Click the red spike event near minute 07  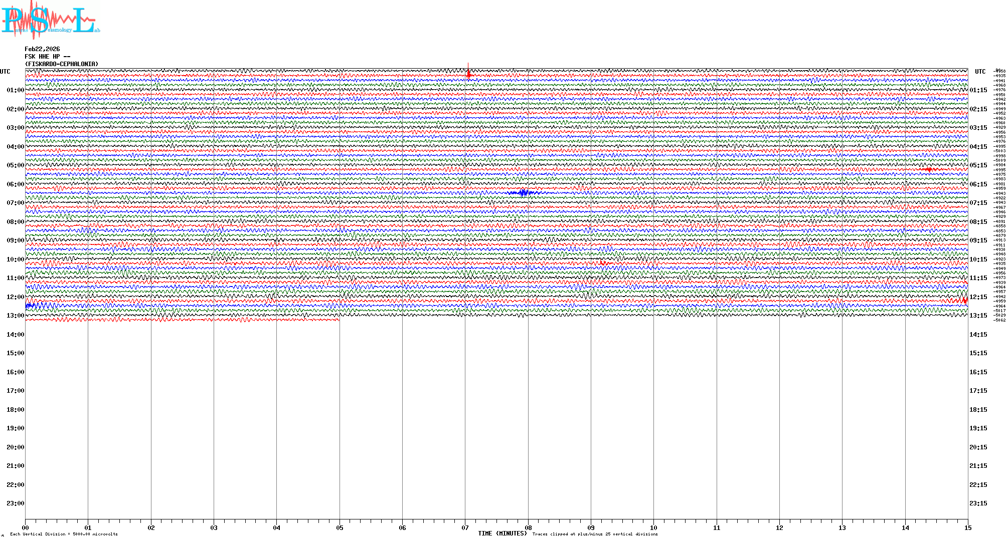click(468, 75)
